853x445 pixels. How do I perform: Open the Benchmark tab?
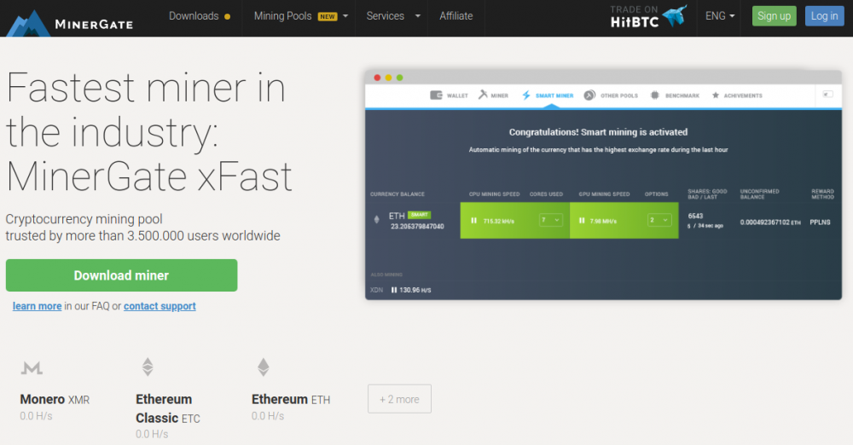point(675,95)
